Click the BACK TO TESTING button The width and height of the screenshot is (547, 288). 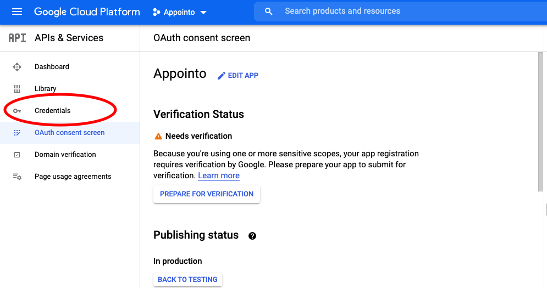pos(187,280)
